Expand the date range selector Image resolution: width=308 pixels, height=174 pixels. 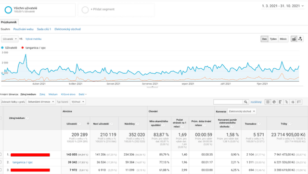coord(283,6)
